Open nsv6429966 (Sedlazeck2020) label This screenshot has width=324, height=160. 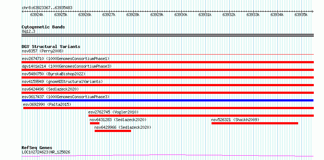123,127
